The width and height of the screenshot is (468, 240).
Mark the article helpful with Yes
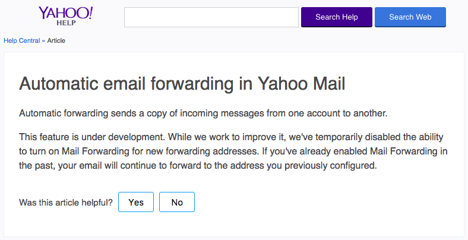pyautogui.click(x=136, y=202)
